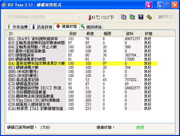Select row (C3) 硬體錯誤校驗【ECC】
This screenshot has width=180, height=136.
(83, 88)
